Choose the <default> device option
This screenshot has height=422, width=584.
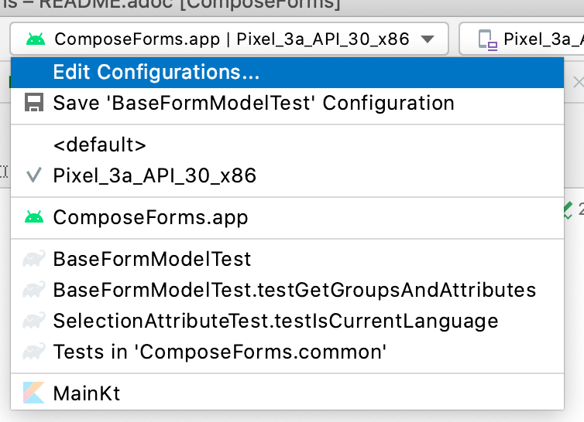[x=287, y=145]
